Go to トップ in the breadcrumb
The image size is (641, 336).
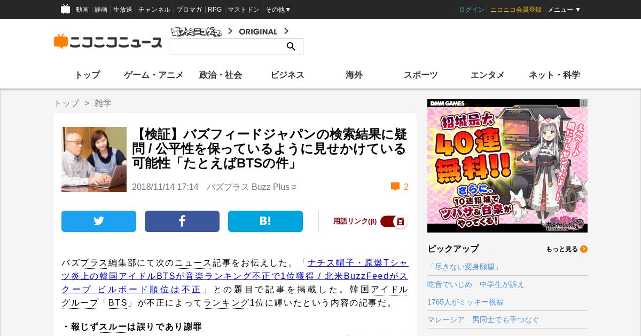tap(66, 103)
